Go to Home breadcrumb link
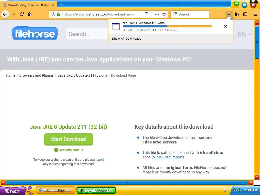This screenshot has height=195, width=260. click(10, 75)
